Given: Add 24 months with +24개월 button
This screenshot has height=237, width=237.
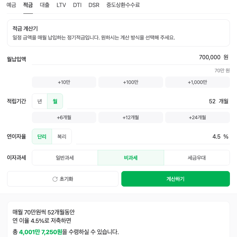Looking at the screenshot, I should [x=197, y=117].
